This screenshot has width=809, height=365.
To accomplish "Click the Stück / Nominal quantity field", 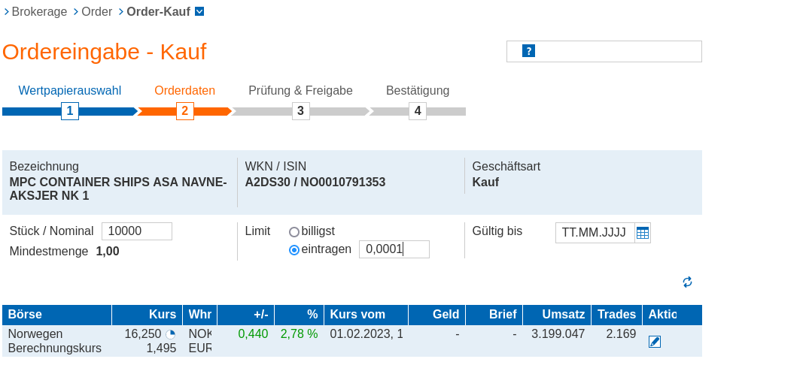I will (136, 231).
